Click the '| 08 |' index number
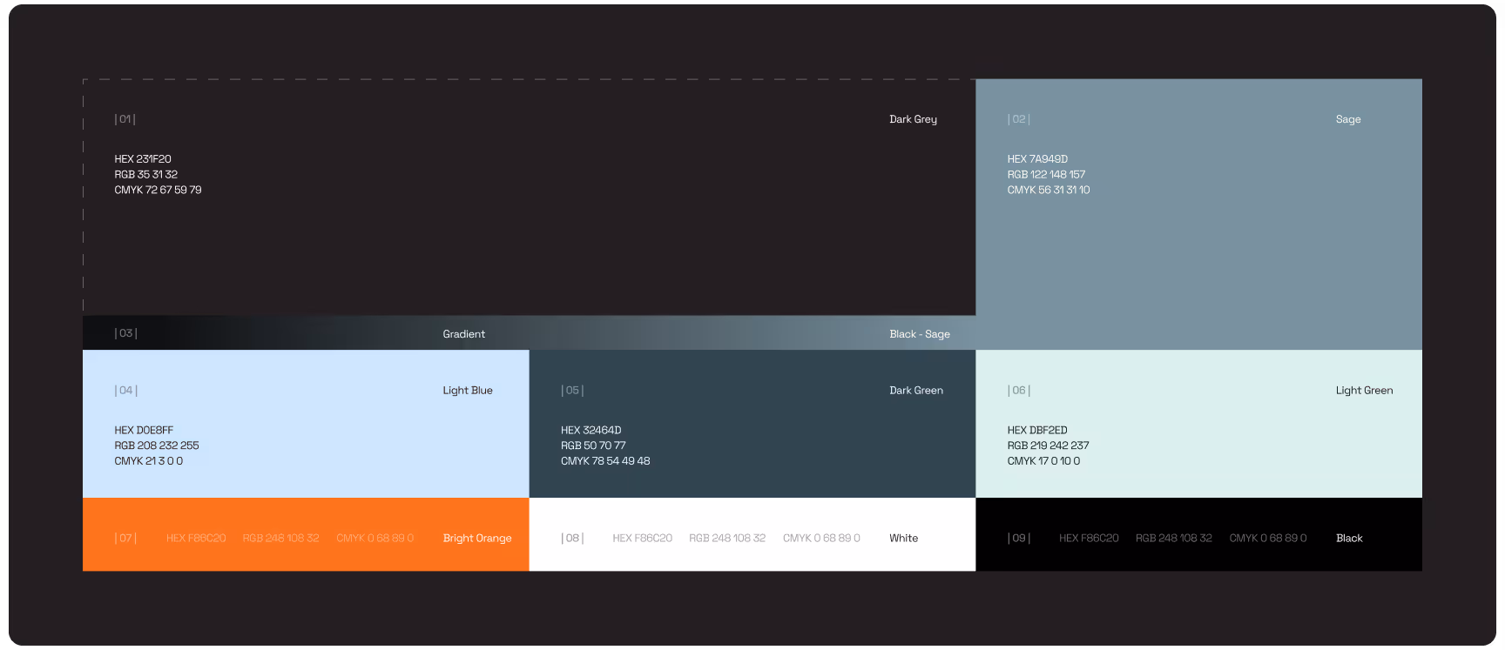Screen dimensions: 1505x650 coord(572,539)
